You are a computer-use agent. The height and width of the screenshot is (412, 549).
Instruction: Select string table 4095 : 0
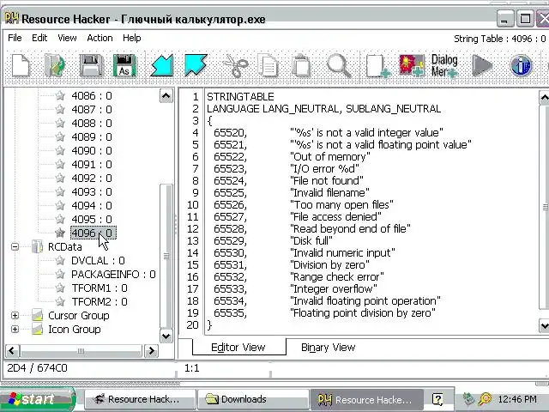[x=92, y=220]
